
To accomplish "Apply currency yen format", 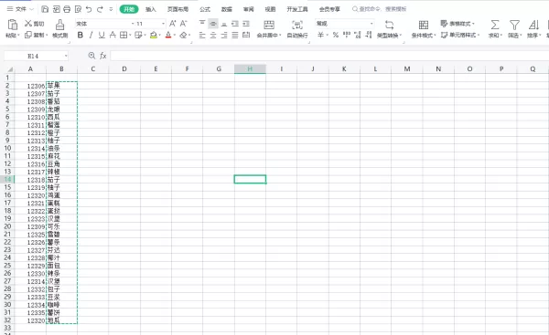I will point(320,35).
